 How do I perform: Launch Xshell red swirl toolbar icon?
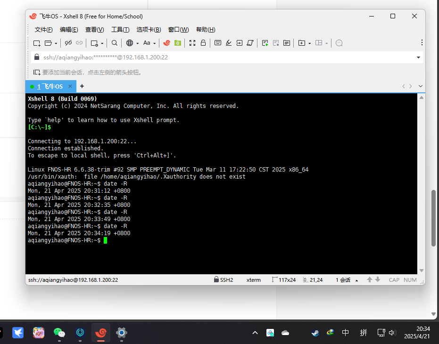(x=166, y=43)
